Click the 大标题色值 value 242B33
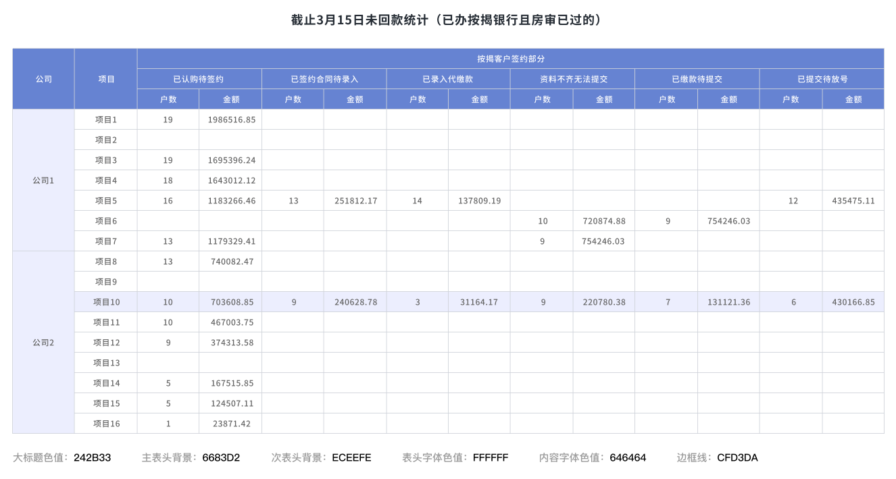Image resolution: width=896 pixels, height=479 pixels. coord(92,457)
